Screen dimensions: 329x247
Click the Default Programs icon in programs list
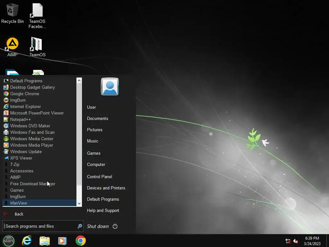6,81
